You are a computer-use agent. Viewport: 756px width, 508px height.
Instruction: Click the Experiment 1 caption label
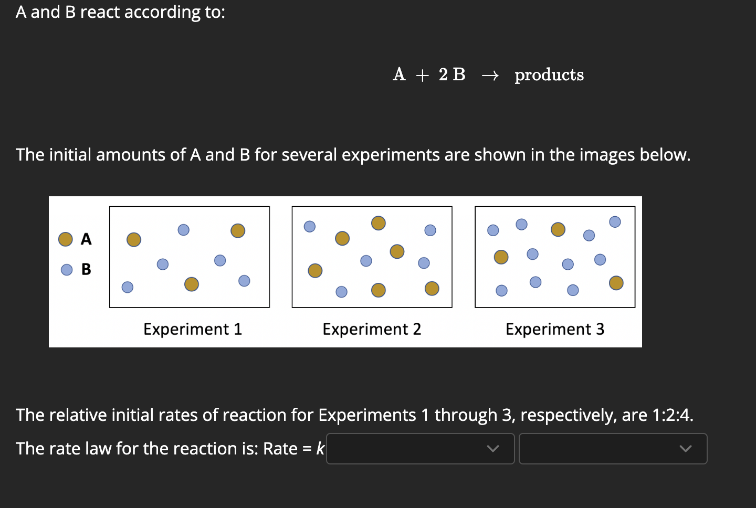193,329
